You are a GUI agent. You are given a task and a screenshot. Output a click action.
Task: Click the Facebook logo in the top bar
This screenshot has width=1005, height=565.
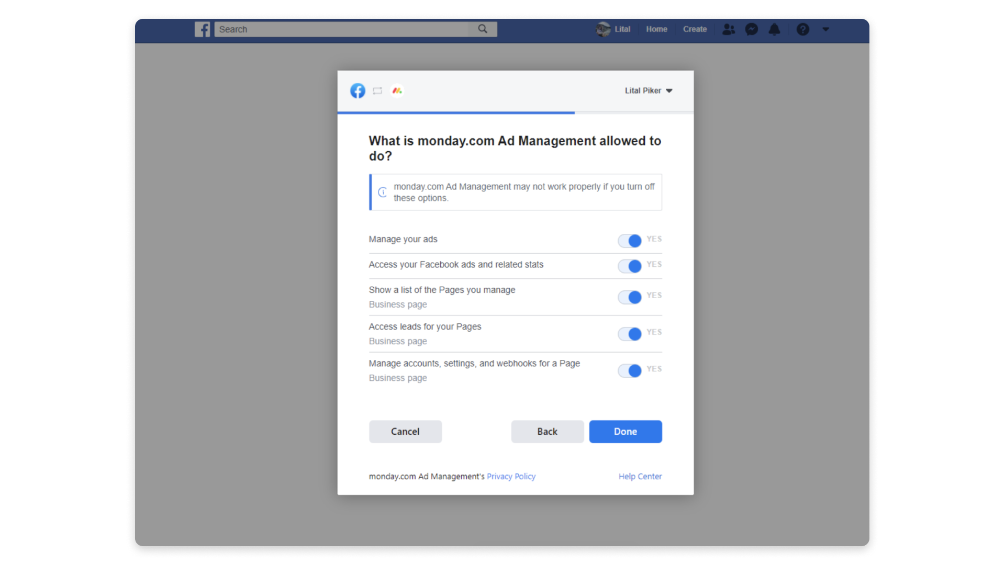pos(202,29)
